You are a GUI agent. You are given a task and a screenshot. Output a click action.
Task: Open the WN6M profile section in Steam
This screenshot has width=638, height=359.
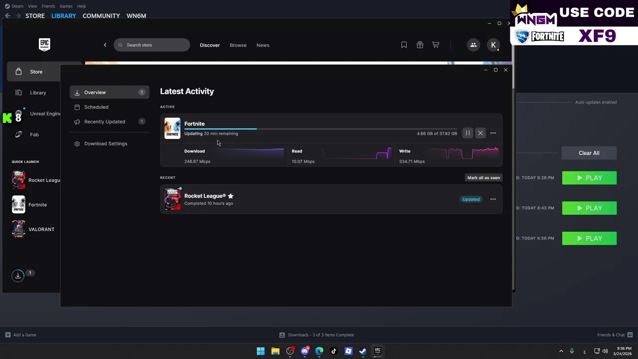coord(136,16)
